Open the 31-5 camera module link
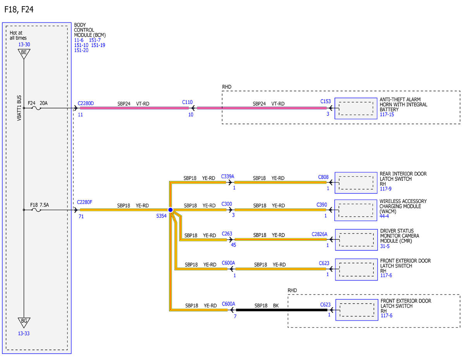 pyautogui.click(x=384, y=246)
